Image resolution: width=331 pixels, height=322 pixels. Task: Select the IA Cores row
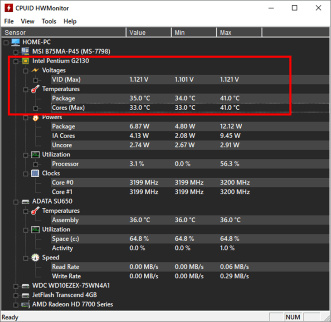[190, 136]
